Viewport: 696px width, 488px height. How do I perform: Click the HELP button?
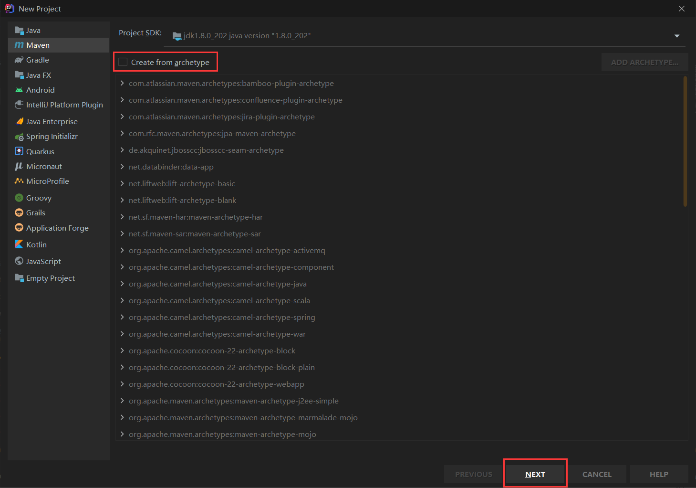[659, 474]
